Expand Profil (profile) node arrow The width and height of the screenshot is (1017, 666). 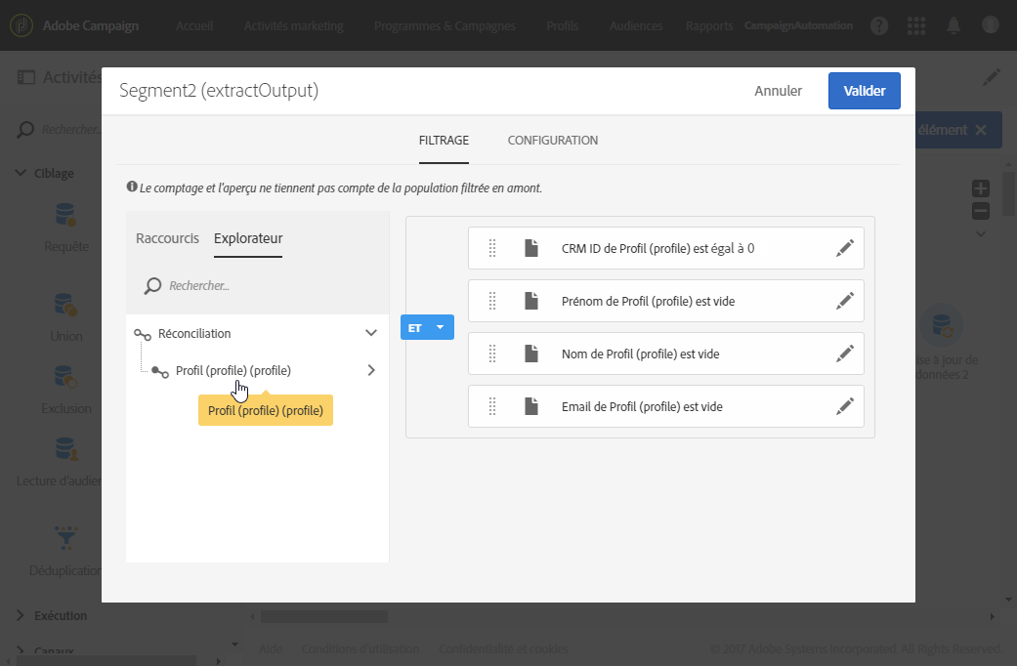point(371,371)
